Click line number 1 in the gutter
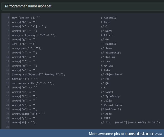Image resolution: width=164 pixels, height=137 pixels. 8,17
